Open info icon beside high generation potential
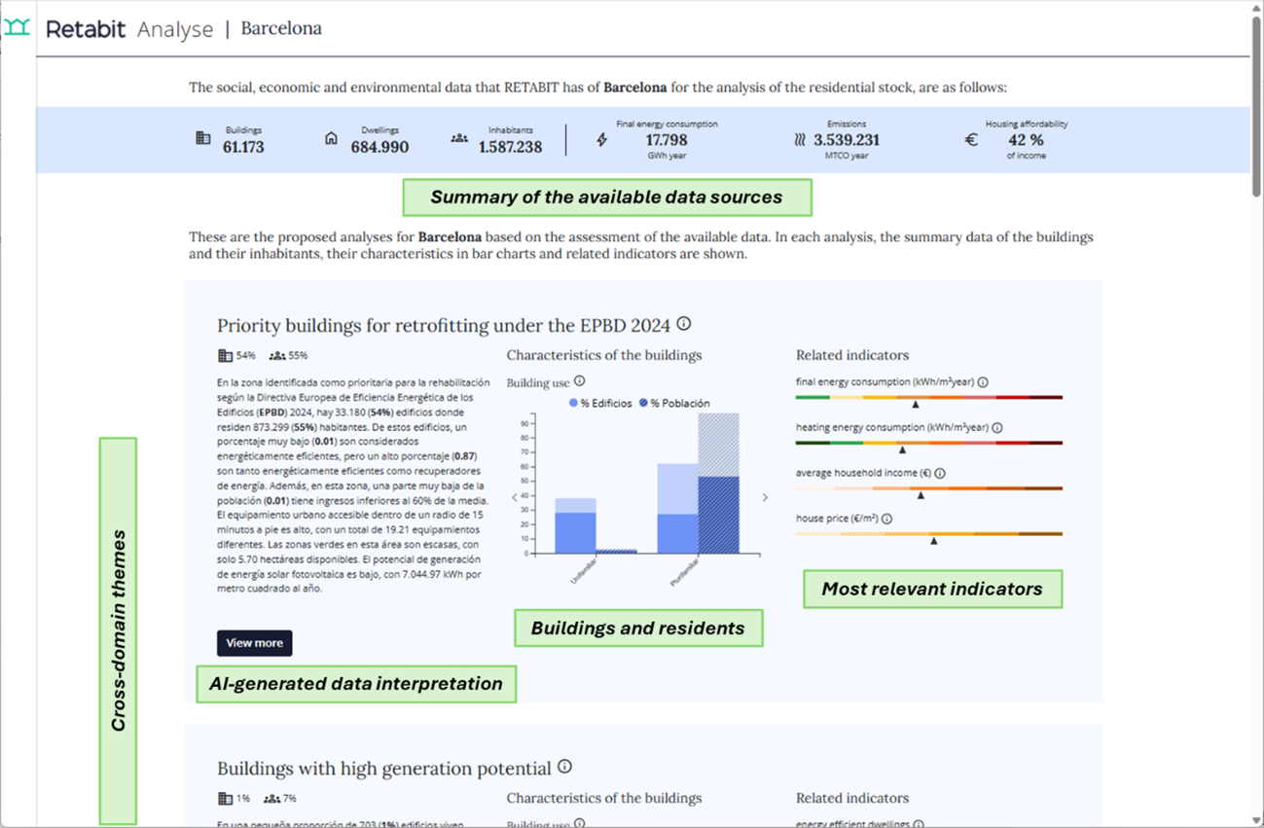 click(x=564, y=767)
